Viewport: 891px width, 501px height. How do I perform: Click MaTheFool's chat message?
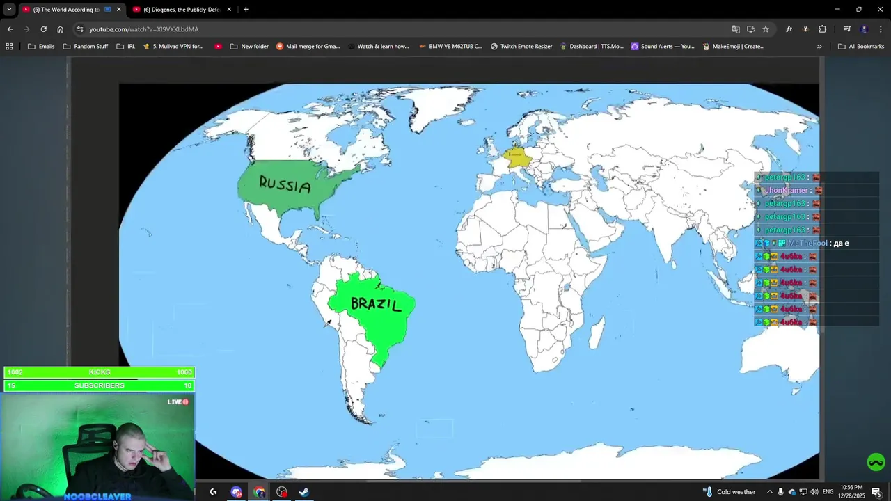pos(816,244)
